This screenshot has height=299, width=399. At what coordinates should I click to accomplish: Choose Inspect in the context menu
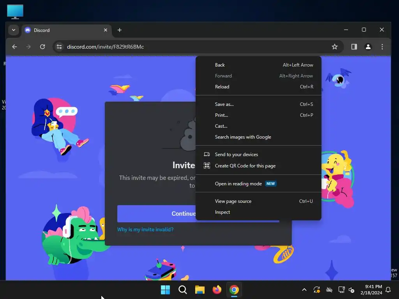259,212
